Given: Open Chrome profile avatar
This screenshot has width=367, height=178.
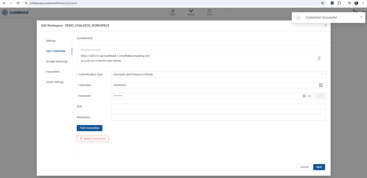Looking at the screenshot, I should pos(356,3).
